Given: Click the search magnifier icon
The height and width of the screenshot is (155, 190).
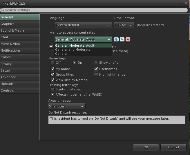Looking at the screenshot, I should (2, 10).
